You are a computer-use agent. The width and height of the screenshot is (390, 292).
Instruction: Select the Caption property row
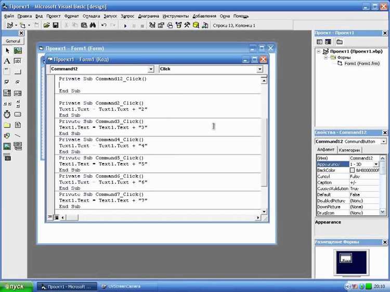348,182
